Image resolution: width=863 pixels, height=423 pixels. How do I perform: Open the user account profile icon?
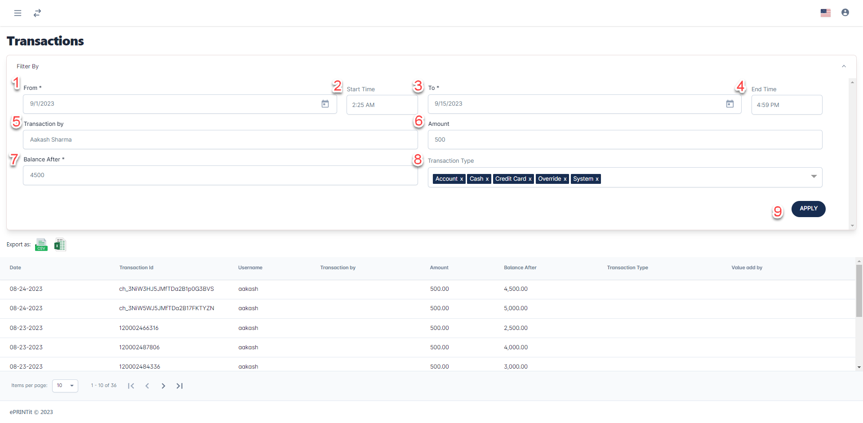click(x=845, y=13)
